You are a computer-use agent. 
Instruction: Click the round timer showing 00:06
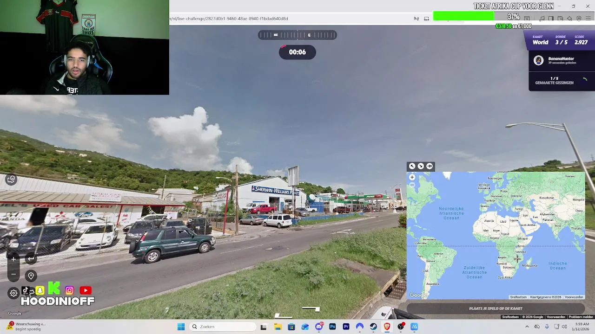click(297, 52)
